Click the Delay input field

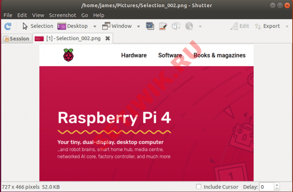click(266, 187)
